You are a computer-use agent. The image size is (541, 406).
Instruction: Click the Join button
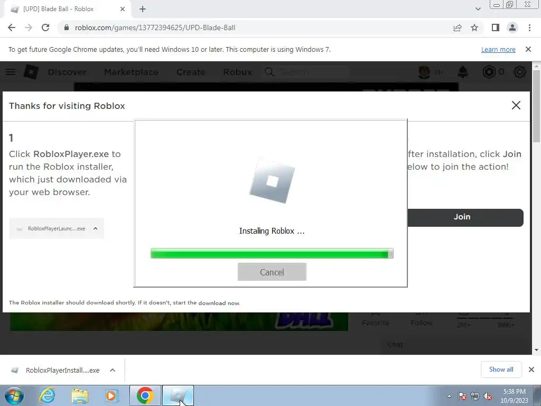[x=465, y=217]
